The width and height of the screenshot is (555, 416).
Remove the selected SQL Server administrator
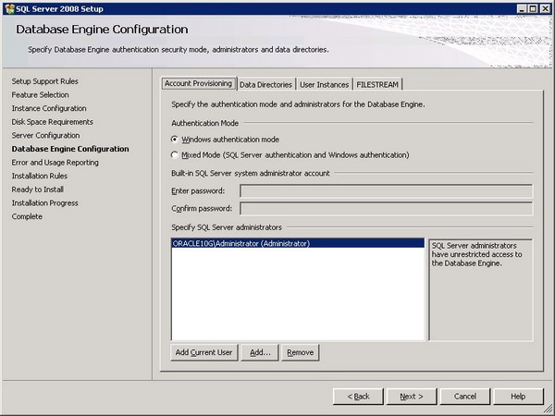click(300, 352)
